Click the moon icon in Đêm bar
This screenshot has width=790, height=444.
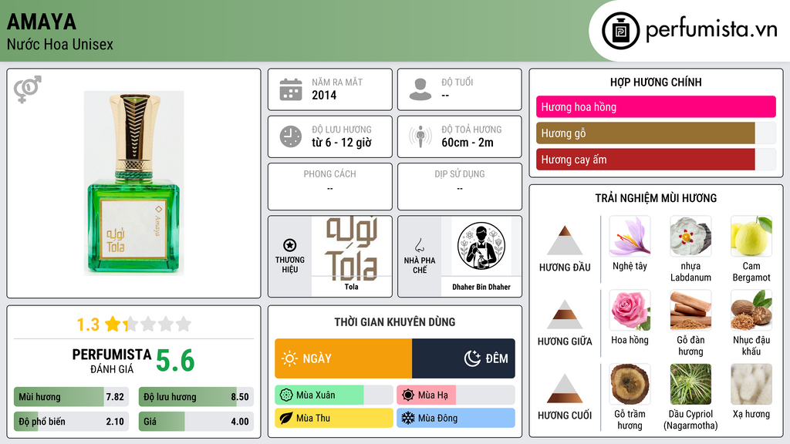point(472,358)
